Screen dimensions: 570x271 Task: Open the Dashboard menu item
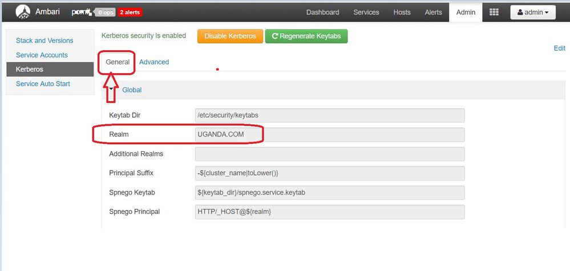click(x=323, y=13)
